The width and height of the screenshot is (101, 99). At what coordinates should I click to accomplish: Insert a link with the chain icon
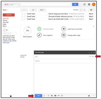(59, 95)
